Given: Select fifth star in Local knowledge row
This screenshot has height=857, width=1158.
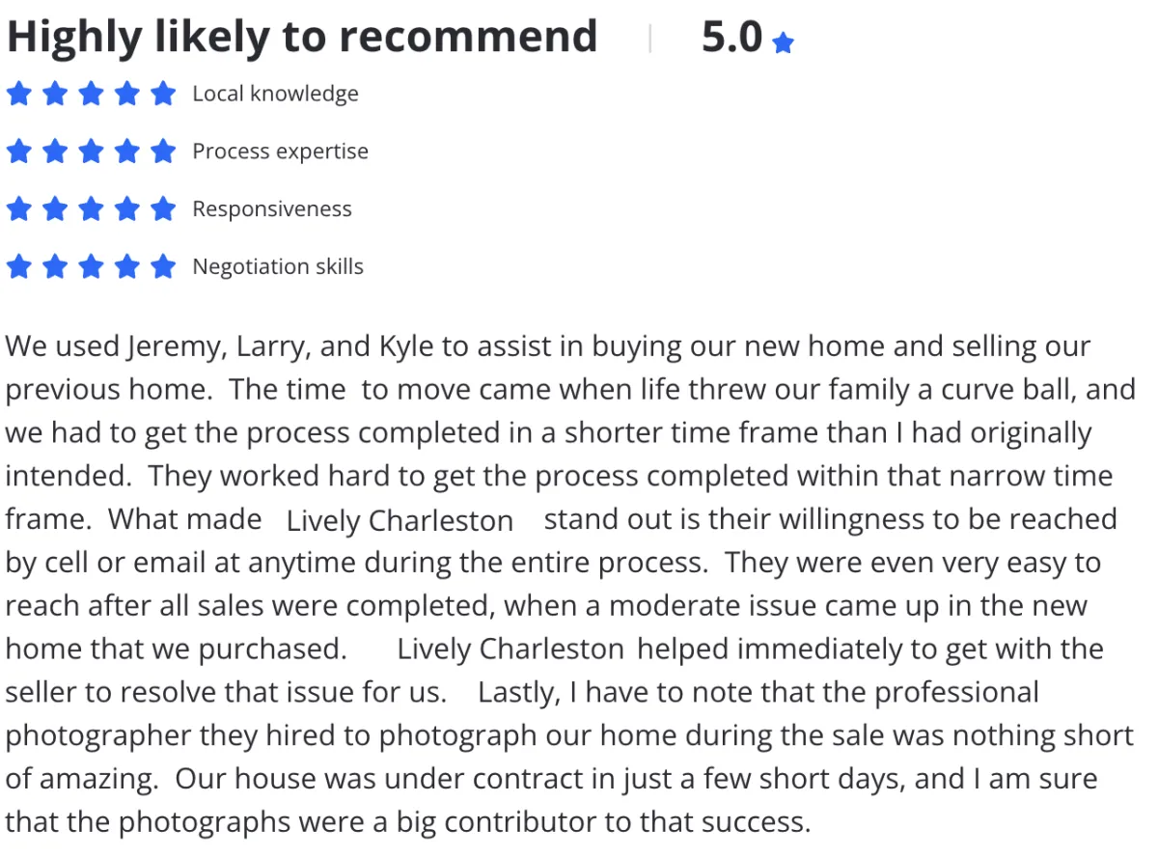Looking at the screenshot, I should pos(164,94).
